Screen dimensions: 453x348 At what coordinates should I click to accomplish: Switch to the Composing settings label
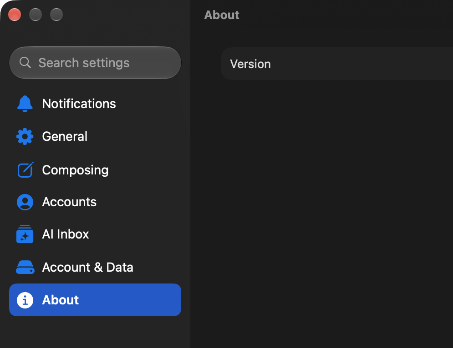pos(75,170)
